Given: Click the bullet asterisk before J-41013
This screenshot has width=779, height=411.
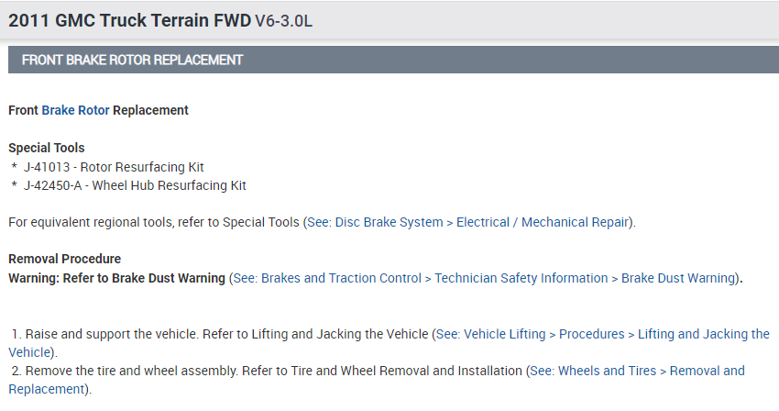Looking at the screenshot, I should 15,168.
